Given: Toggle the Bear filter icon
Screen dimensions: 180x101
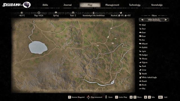Looking at the screenshot, I should (x=140, y=36).
